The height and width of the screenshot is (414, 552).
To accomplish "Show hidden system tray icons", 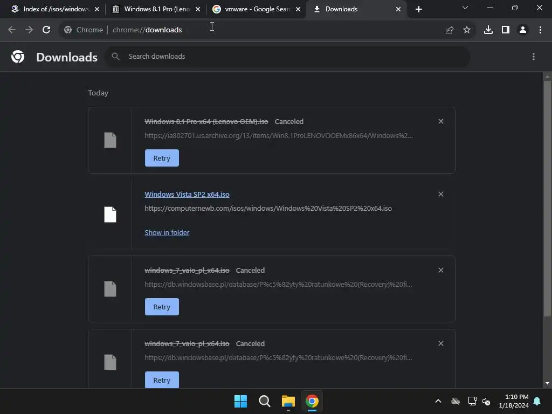I will 438,401.
